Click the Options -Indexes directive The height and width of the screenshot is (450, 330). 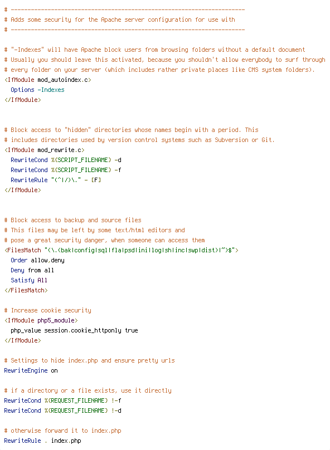pos(37,90)
